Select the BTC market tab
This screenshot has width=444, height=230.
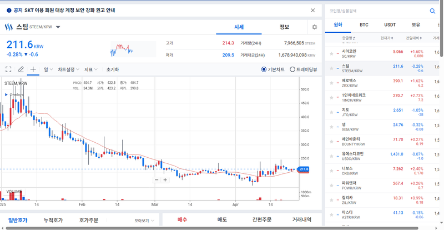coord(364,24)
